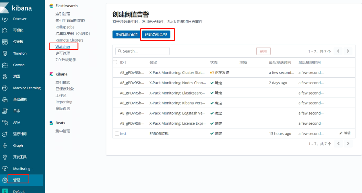Go to previous page at table top
The image size is (362, 193).
point(338,51)
